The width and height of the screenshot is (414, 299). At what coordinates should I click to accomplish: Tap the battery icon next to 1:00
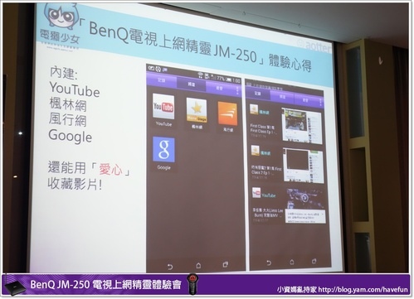click(228, 80)
